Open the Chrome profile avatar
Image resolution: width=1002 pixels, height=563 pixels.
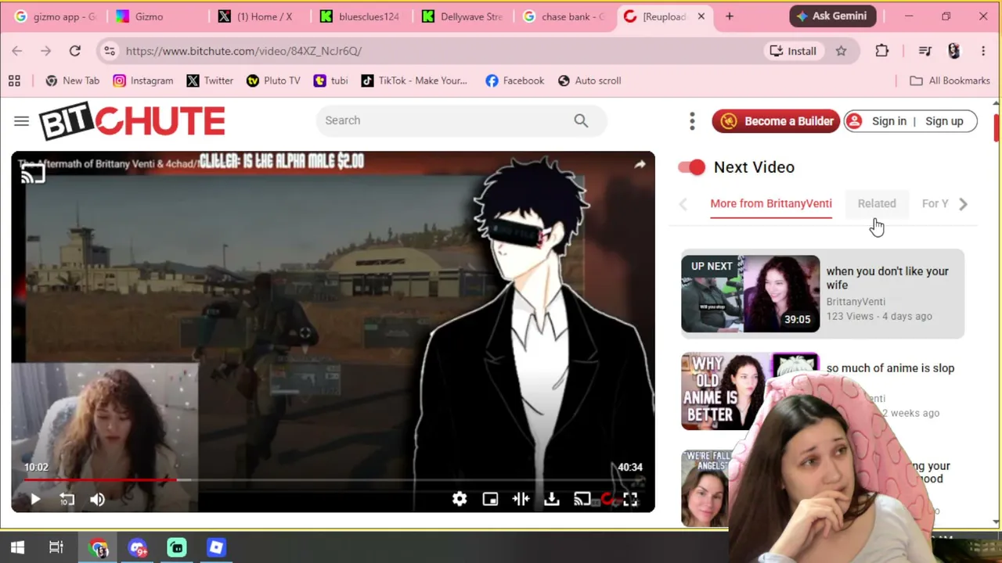pos(953,51)
